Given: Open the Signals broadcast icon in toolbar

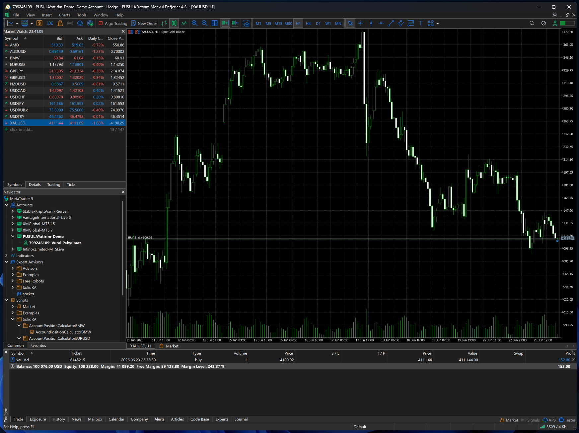Looking at the screenshot, I should coord(70,23).
